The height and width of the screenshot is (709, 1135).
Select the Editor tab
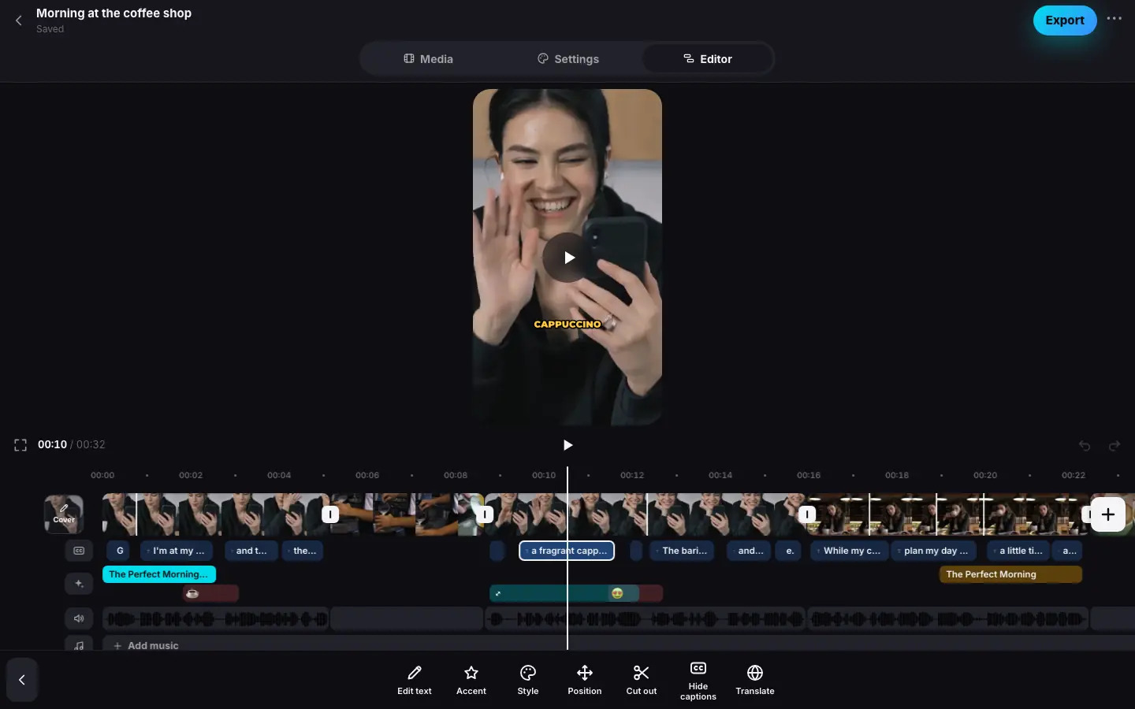point(707,59)
